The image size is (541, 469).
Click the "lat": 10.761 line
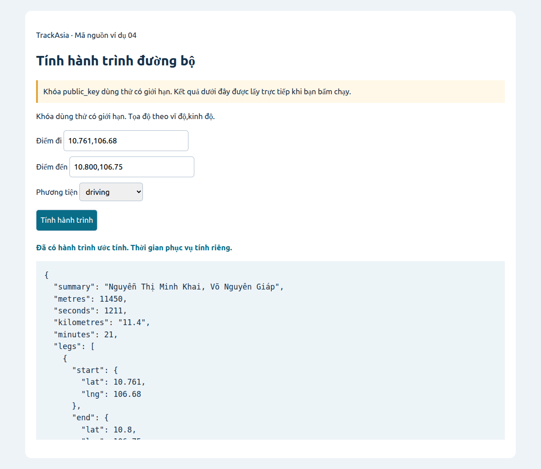point(113,382)
